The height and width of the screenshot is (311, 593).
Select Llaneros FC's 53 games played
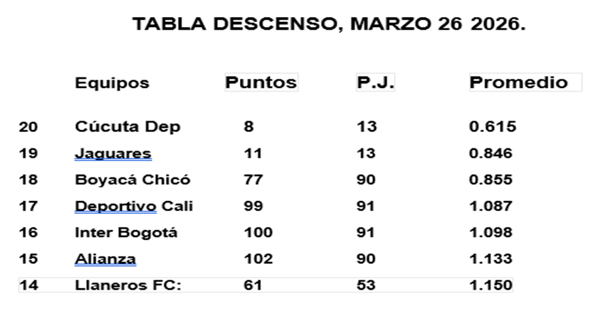[367, 285]
